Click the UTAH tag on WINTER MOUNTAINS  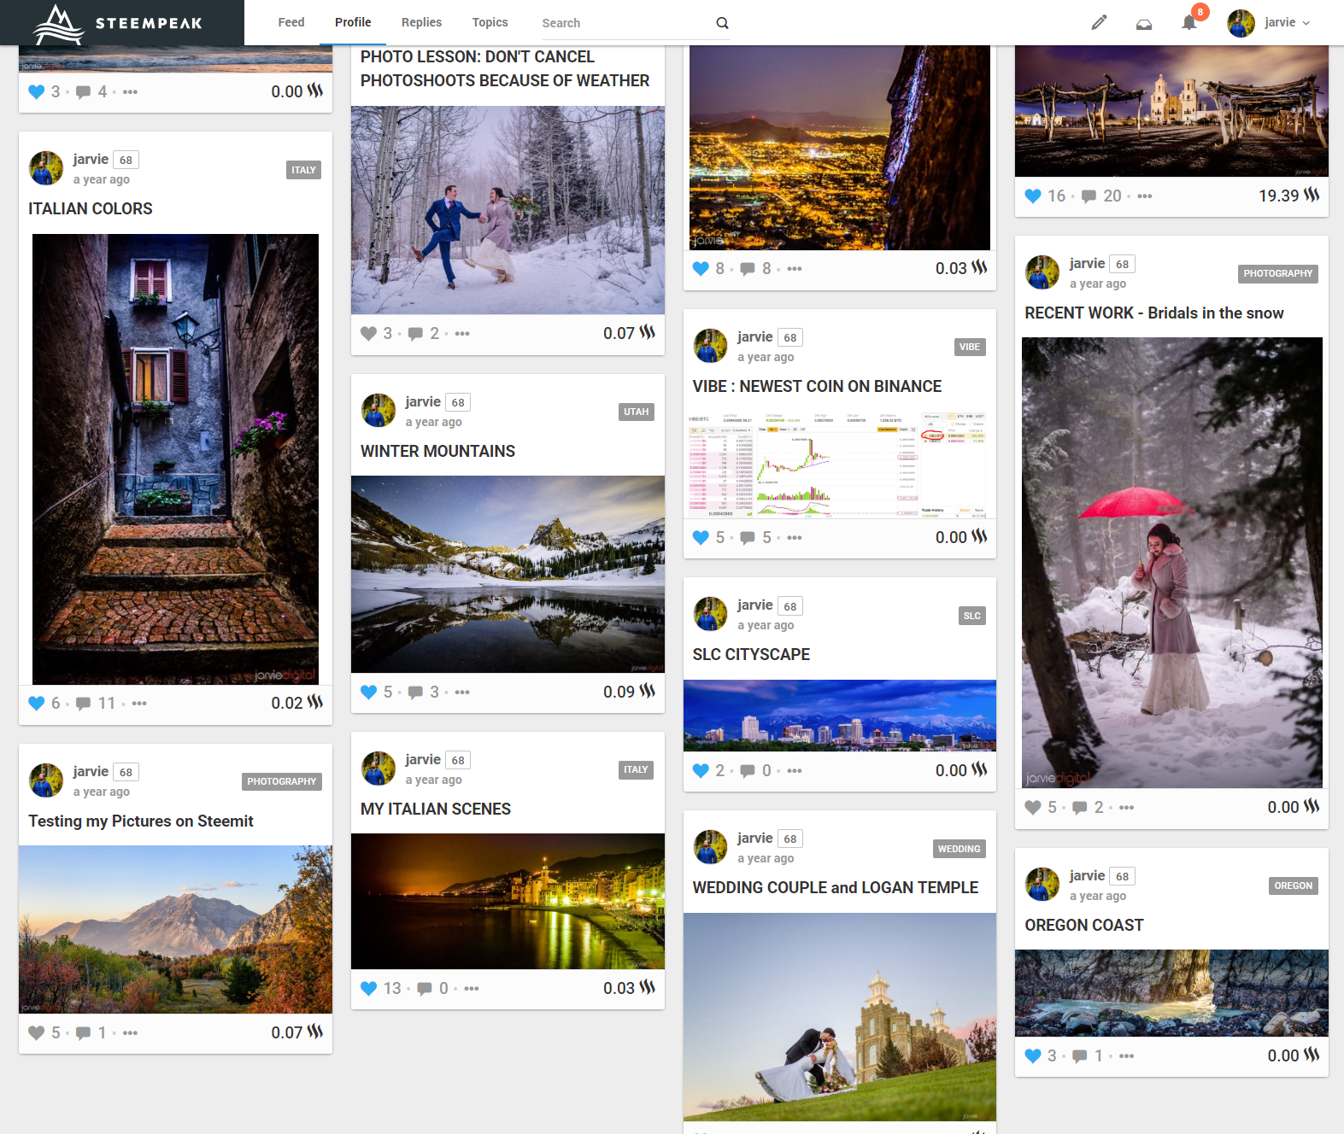point(636,412)
